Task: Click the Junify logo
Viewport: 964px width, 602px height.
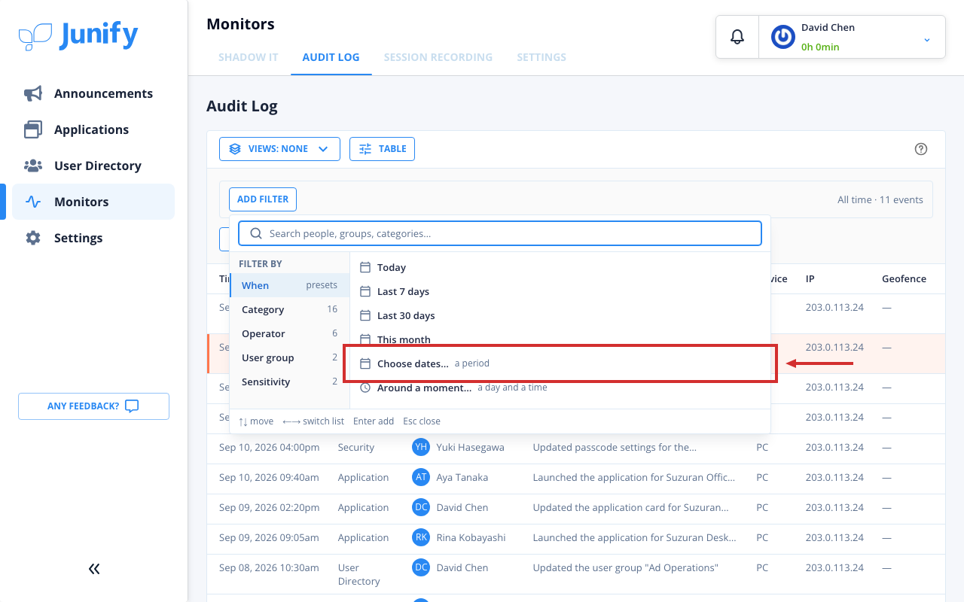Action: (78, 35)
